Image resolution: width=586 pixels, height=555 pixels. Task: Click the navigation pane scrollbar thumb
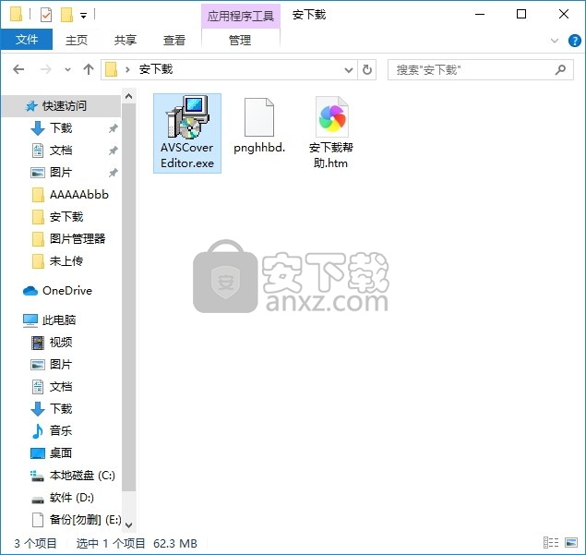coord(128,297)
